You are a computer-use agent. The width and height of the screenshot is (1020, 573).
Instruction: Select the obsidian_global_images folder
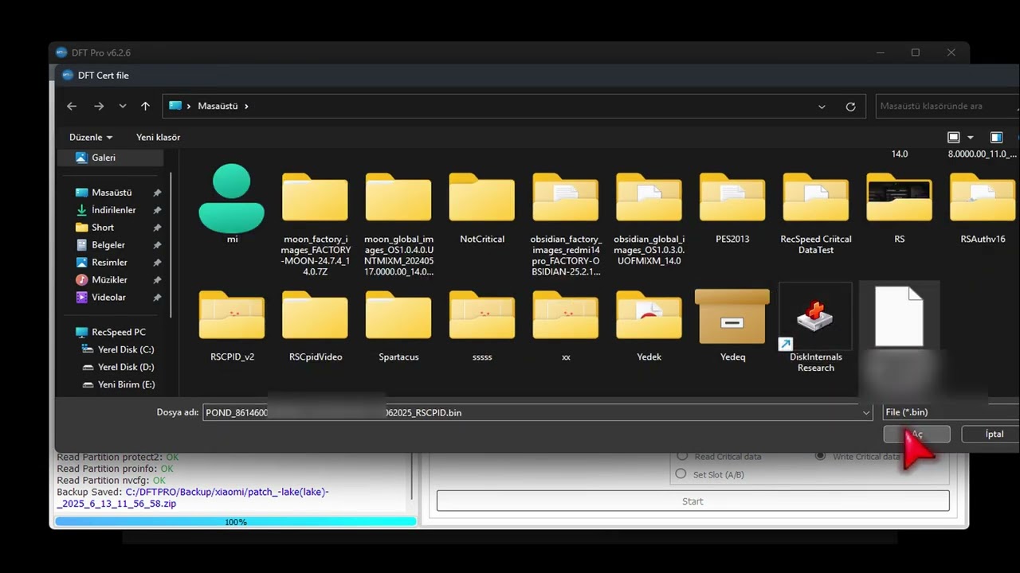[x=649, y=197]
